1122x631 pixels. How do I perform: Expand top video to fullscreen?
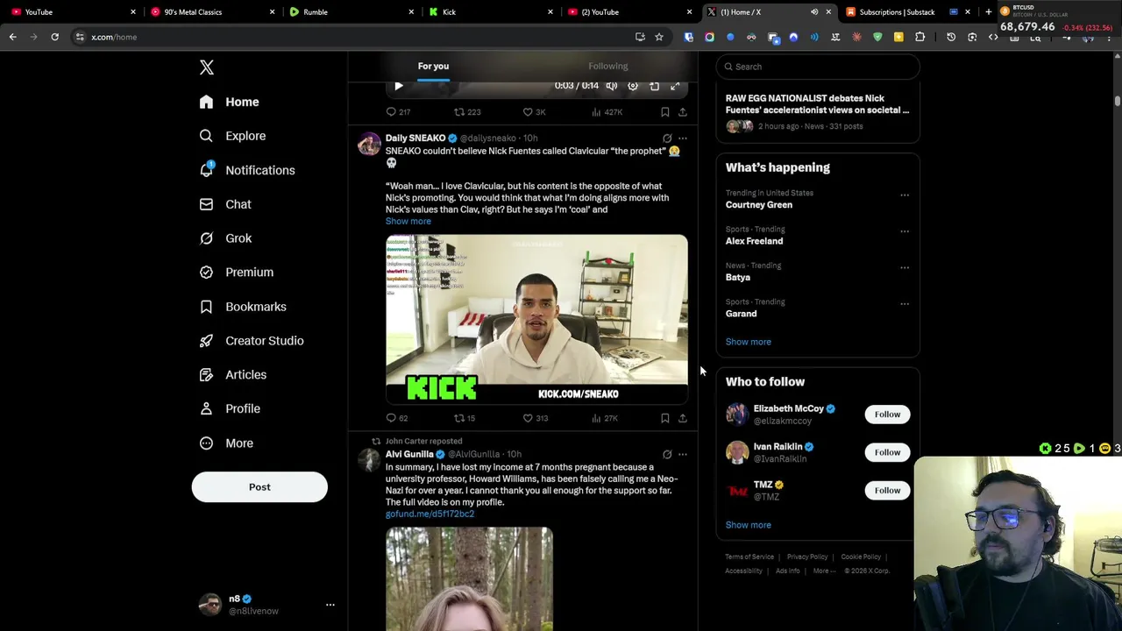(675, 86)
